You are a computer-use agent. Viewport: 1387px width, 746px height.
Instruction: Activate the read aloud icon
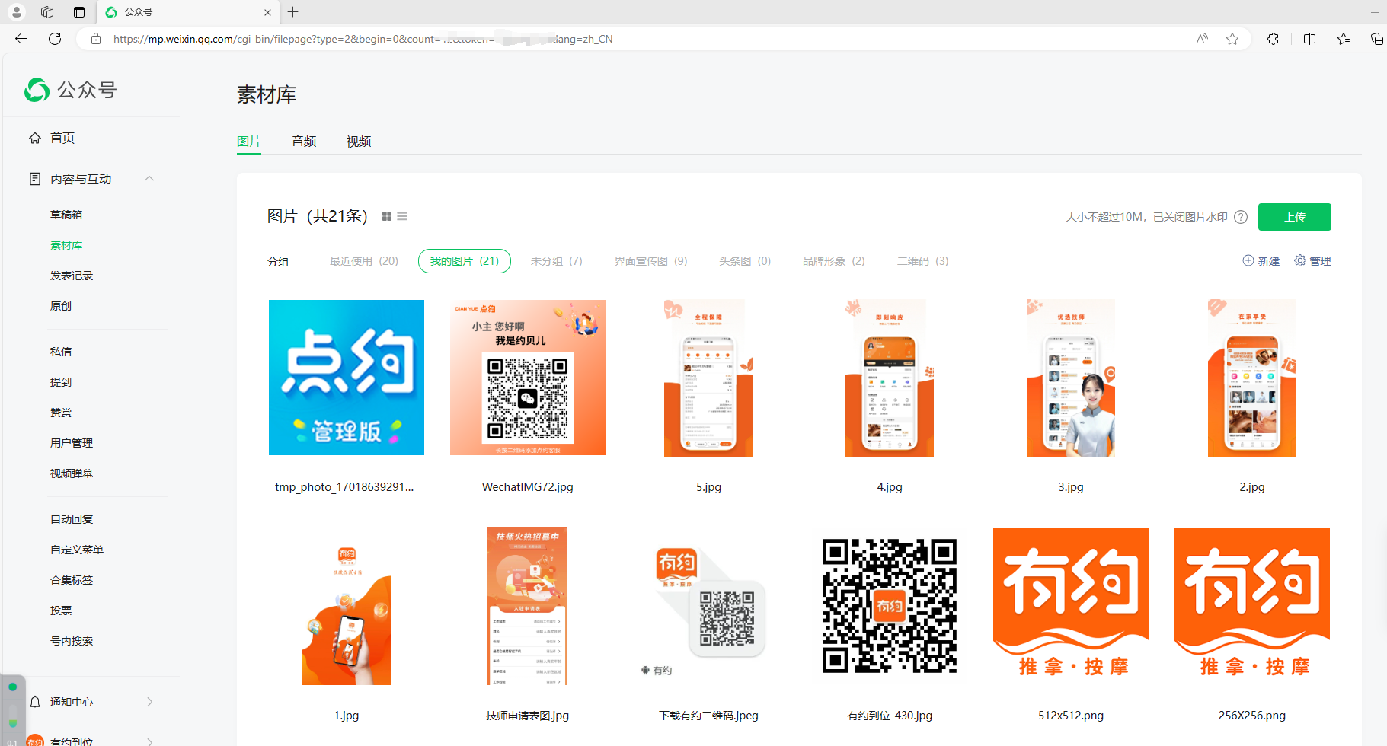click(x=1202, y=39)
